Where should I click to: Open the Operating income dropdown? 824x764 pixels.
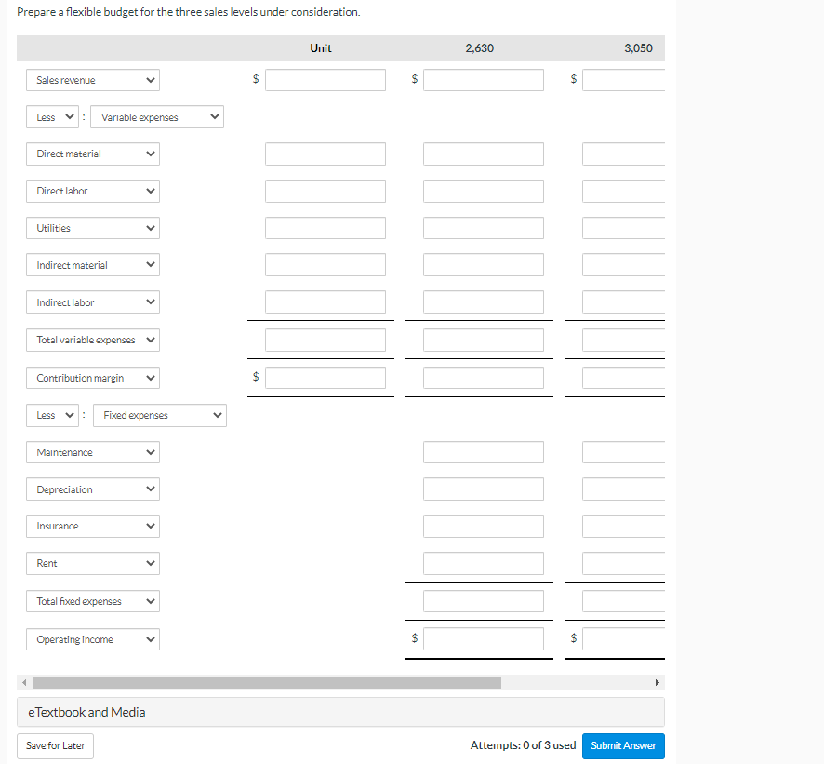93,639
